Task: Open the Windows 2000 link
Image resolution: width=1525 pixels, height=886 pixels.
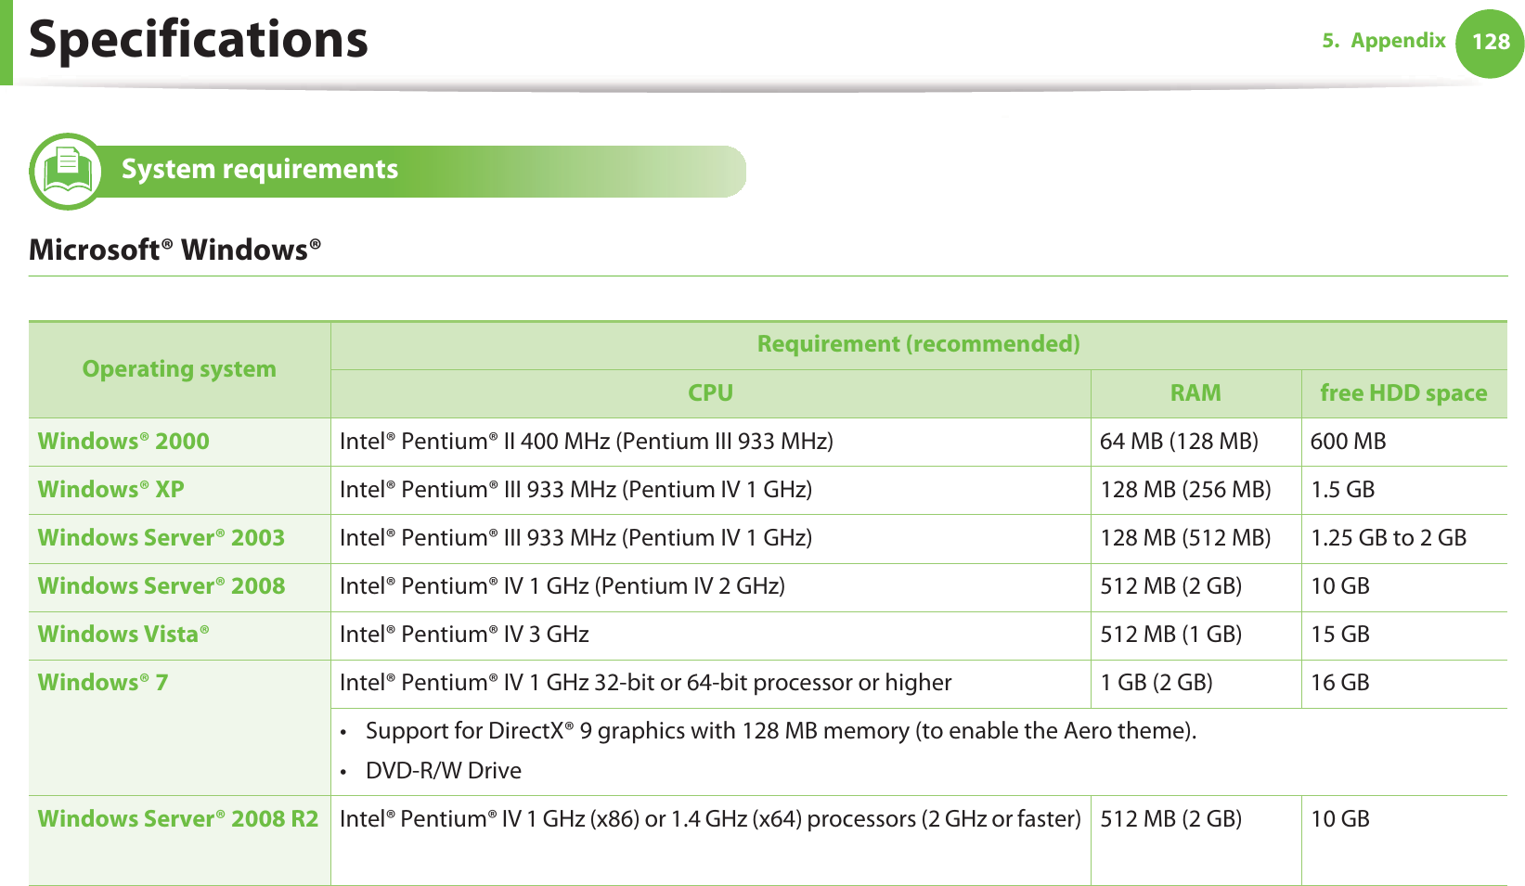Action: pos(123,442)
